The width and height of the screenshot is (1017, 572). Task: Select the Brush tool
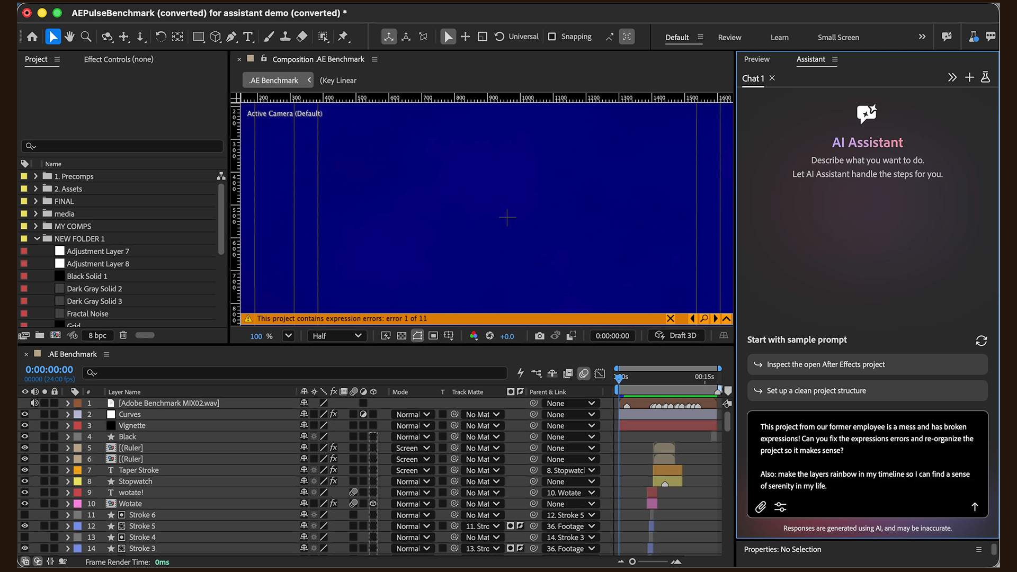tap(269, 37)
